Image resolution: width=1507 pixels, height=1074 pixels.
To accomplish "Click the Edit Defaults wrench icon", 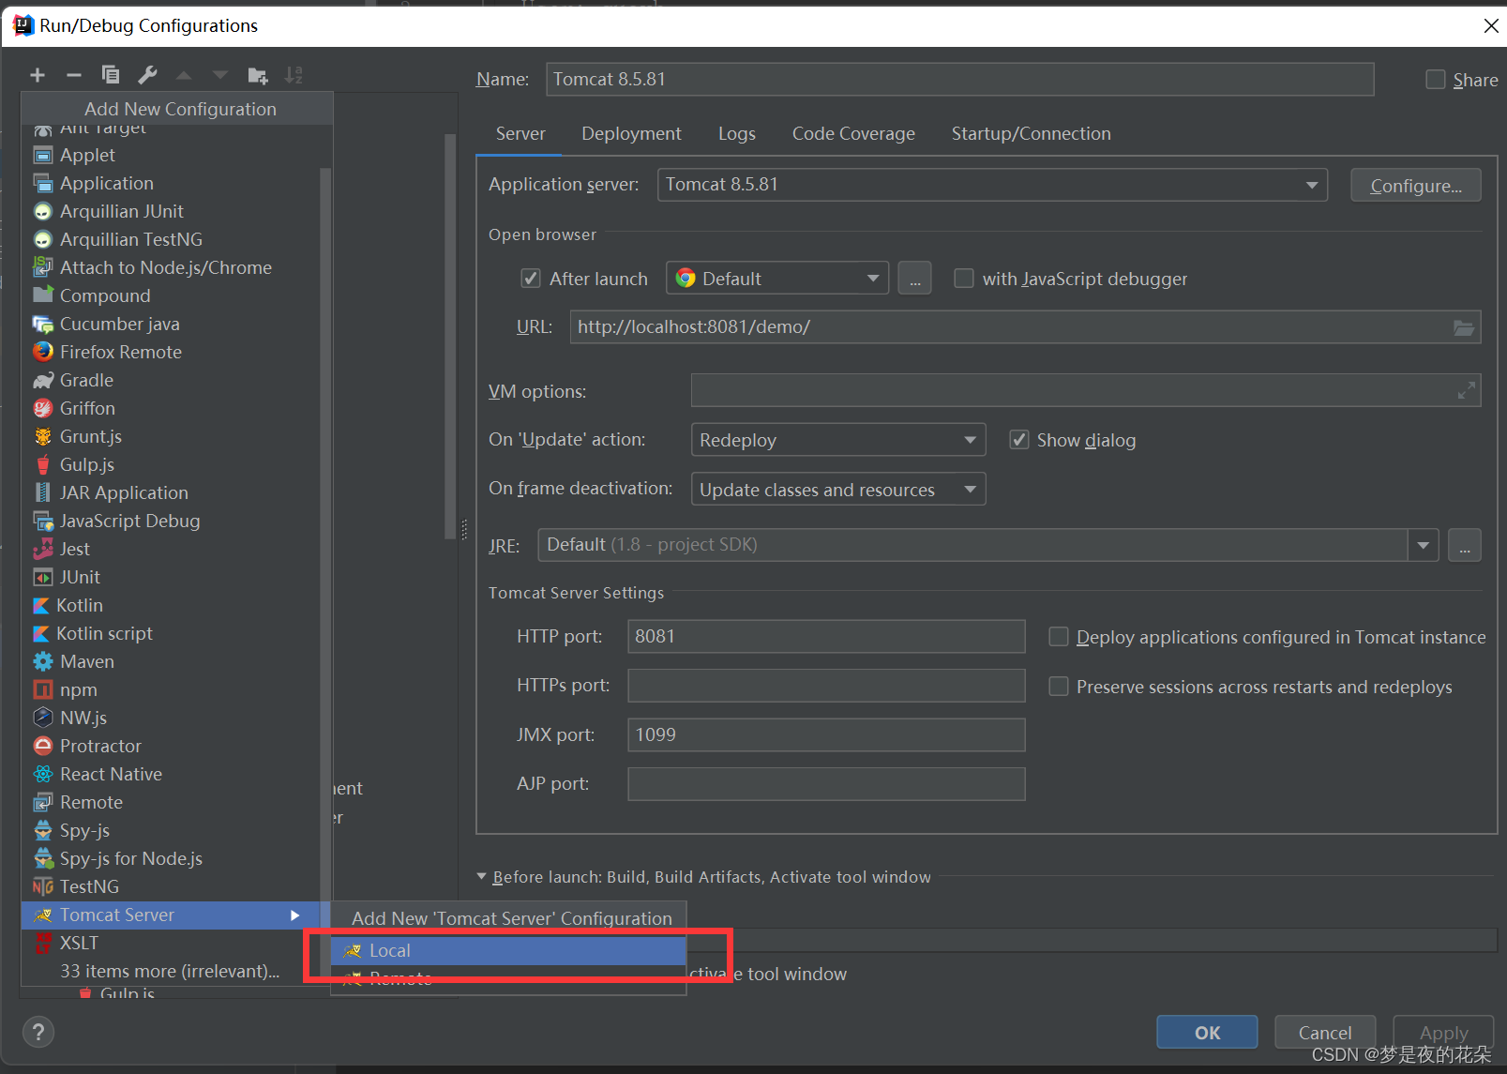I will [x=147, y=75].
